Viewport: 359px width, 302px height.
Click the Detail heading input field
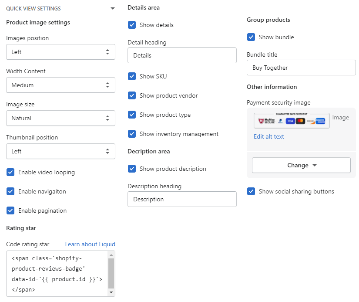click(x=182, y=55)
